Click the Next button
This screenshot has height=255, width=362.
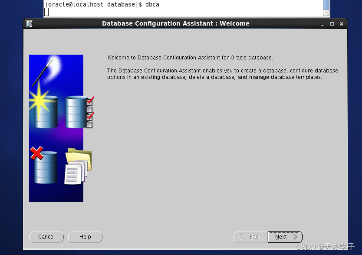click(285, 237)
